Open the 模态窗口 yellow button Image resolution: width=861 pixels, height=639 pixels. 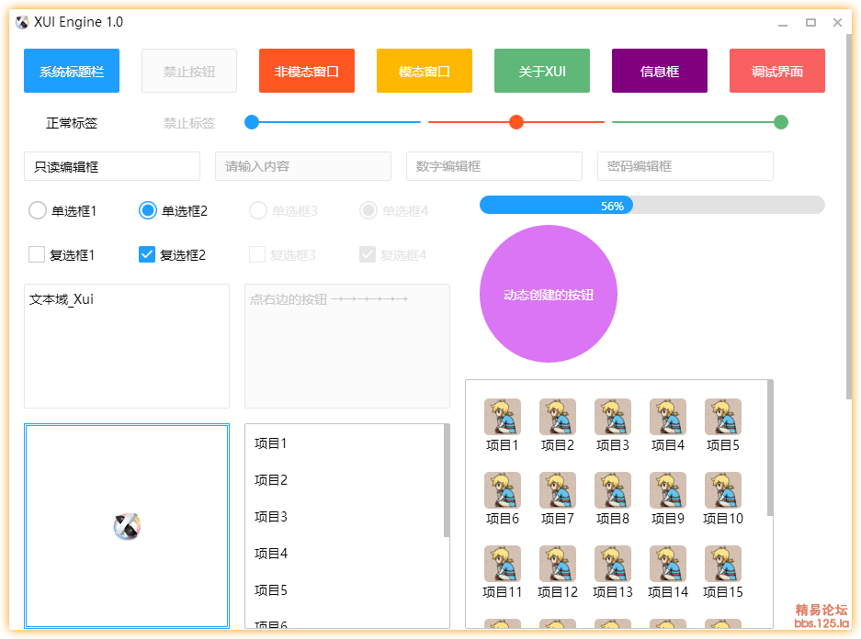425,71
